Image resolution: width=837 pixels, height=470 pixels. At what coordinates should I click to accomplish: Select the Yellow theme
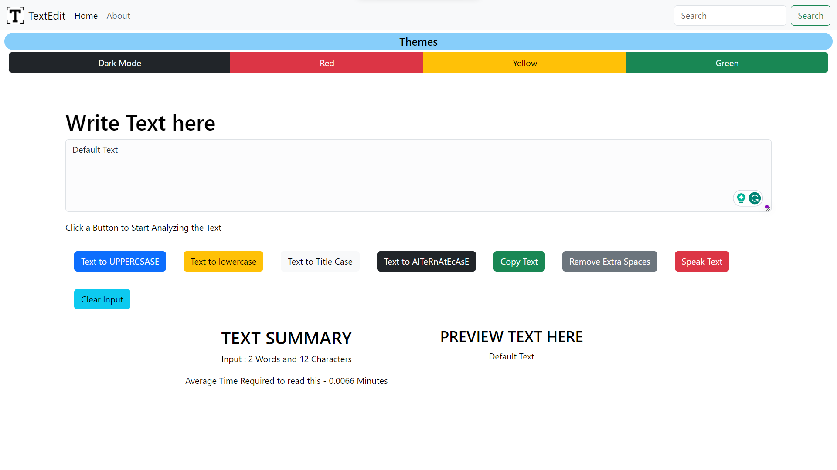pyautogui.click(x=525, y=62)
